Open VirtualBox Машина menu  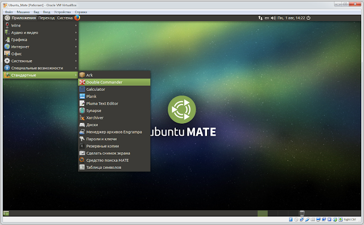pos(23,12)
